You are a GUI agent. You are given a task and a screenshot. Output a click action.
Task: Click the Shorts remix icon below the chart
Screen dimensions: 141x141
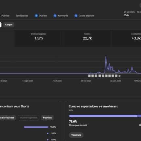(120, 76)
